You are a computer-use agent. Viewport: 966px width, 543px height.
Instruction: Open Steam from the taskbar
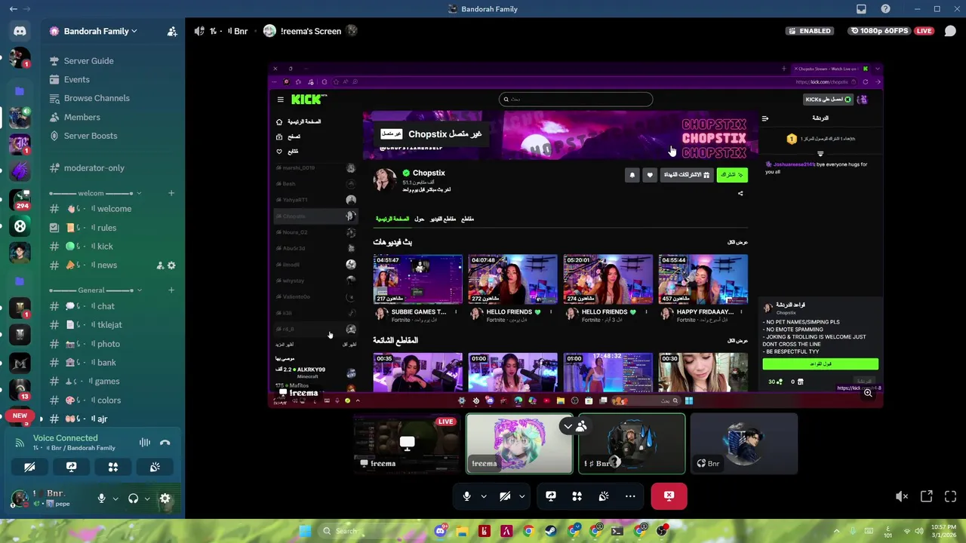[x=552, y=531]
